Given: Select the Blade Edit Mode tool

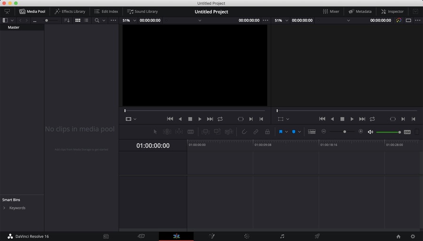Looking at the screenshot, I should [x=190, y=132].
